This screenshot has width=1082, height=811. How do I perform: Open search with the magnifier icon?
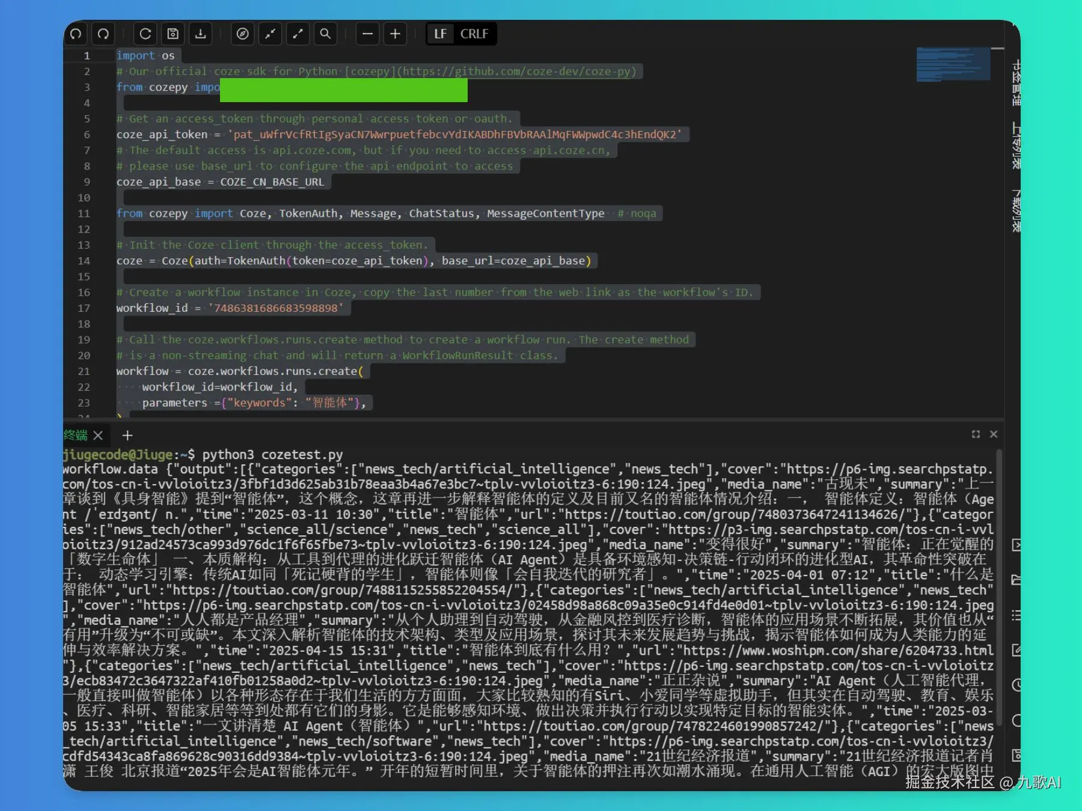point(326,34)
